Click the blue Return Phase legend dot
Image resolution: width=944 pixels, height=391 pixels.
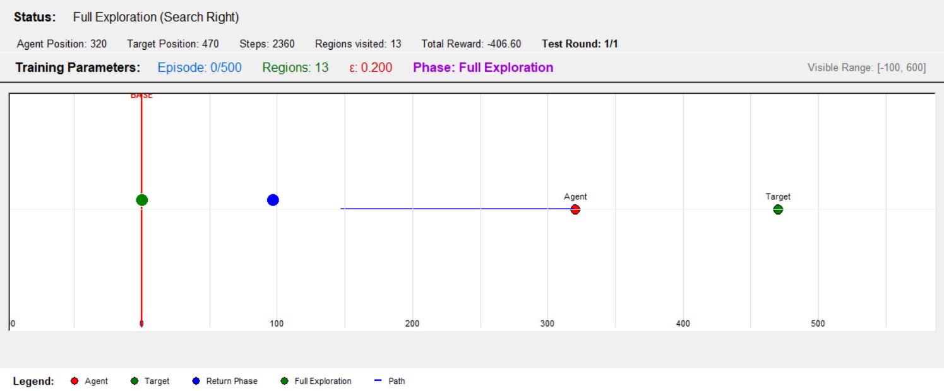(x=196, y=381)
